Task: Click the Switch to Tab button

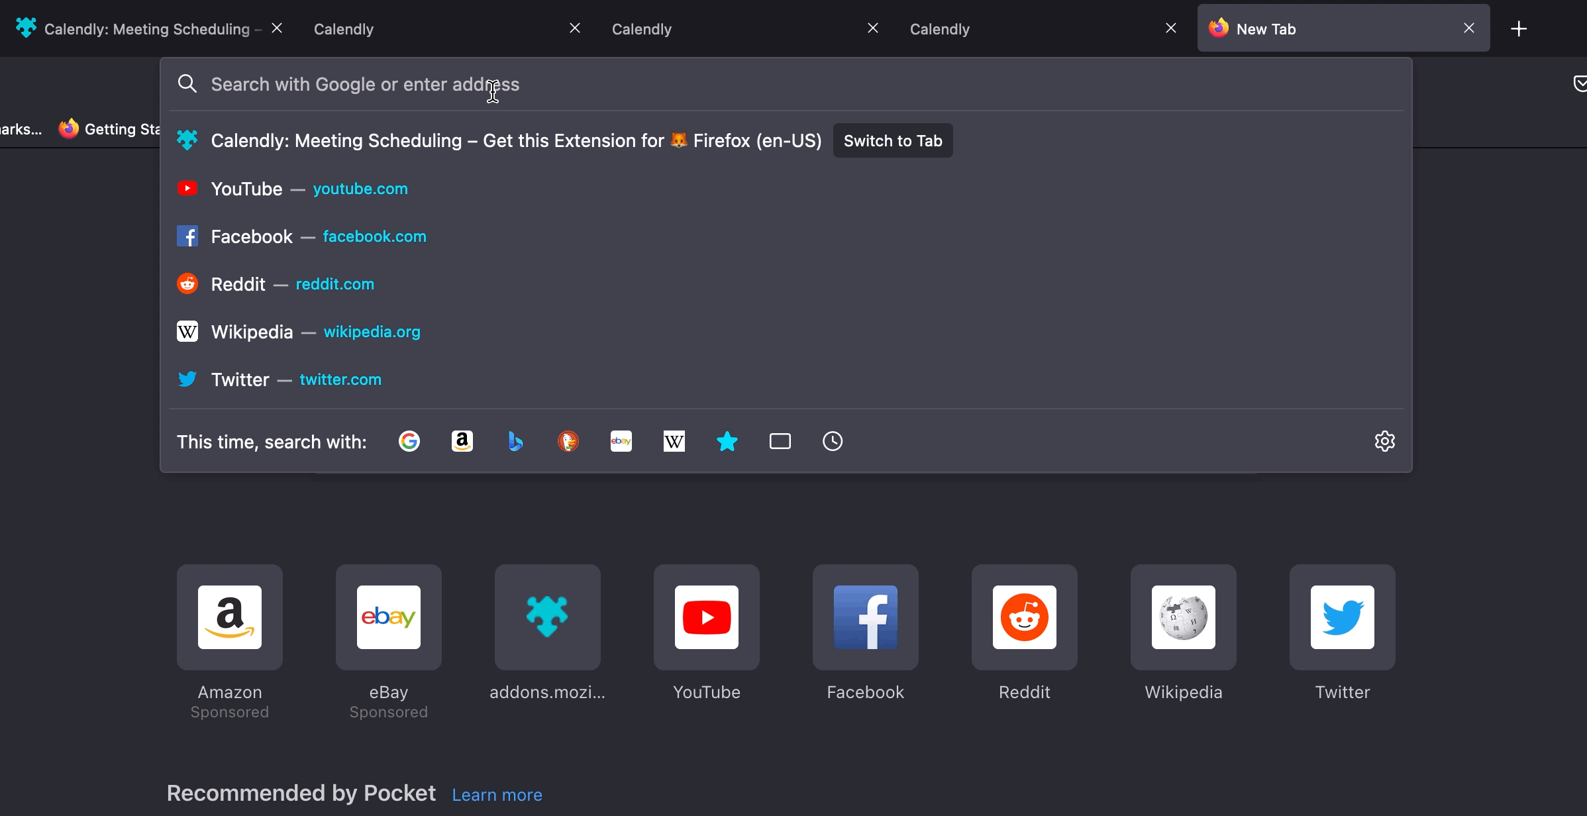Action: (x=893, y=140)
